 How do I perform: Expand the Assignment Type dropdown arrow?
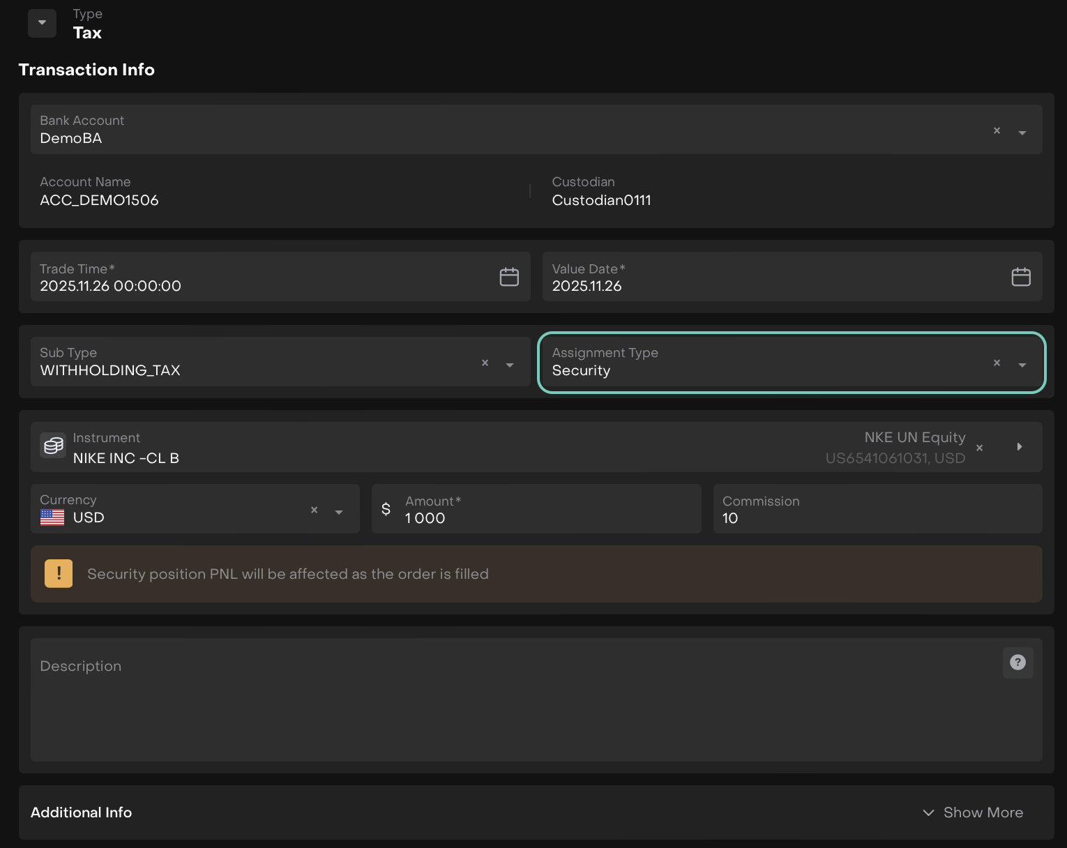click(1022, 365)
